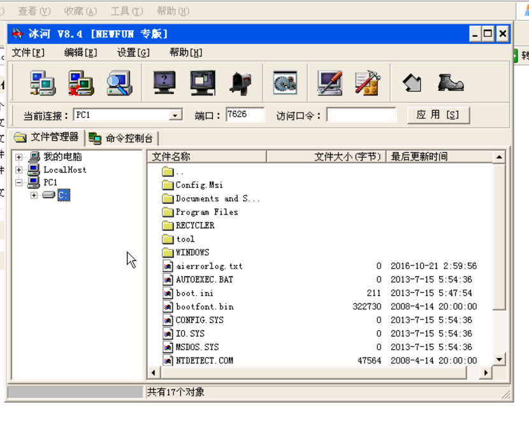This screenshot has width=529, height=425.
Task: Click the NTDETECT.COM file icon
Action: tap(168, 360)
